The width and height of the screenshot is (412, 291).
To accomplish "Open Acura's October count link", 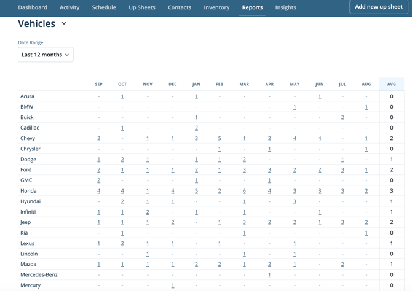I will (122, 96).
